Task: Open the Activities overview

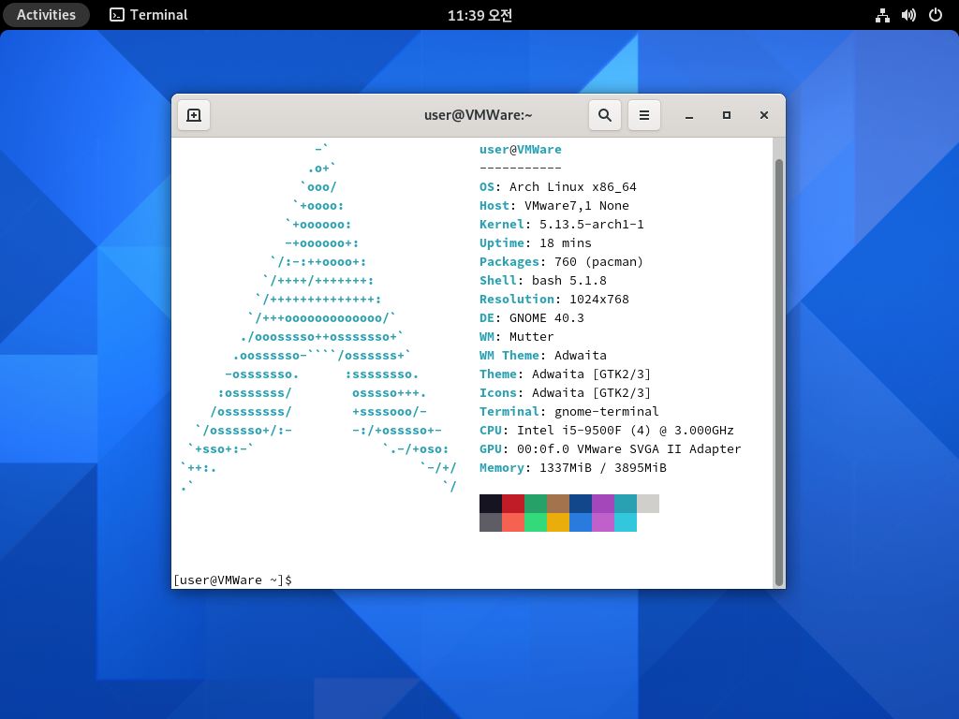Action: tap(46, 15)
